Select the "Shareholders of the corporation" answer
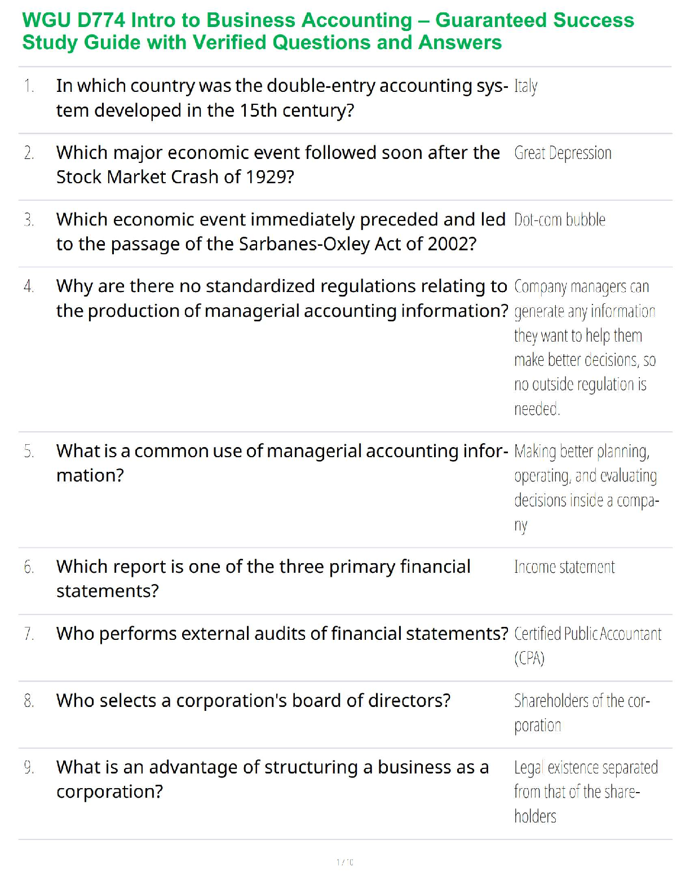The image size is (690, 893). tap(581, 713)
